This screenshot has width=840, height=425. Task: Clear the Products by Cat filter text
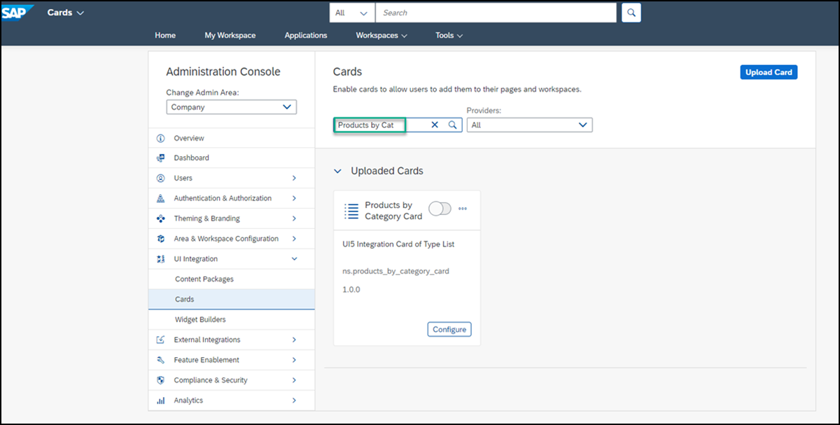click(435, 125)
